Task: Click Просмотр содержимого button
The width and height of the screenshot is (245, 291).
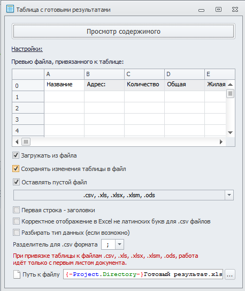Action: 124,31
